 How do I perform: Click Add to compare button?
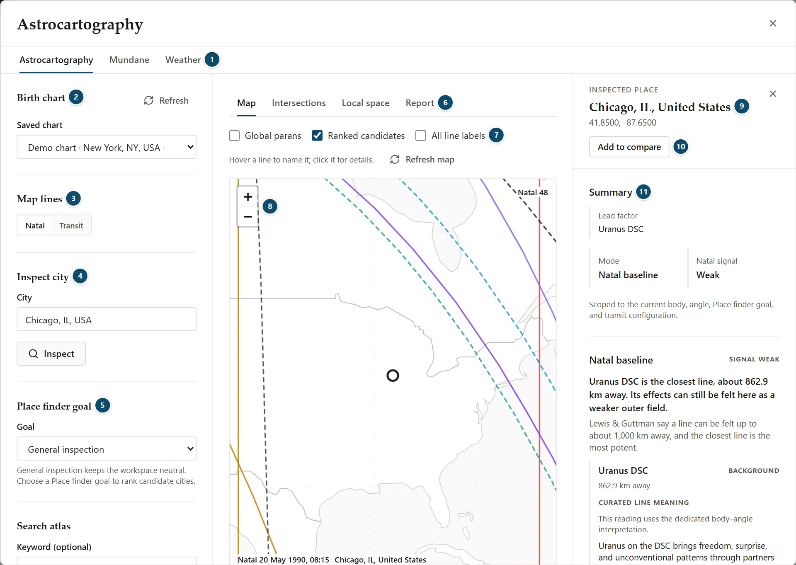point(629,147)
